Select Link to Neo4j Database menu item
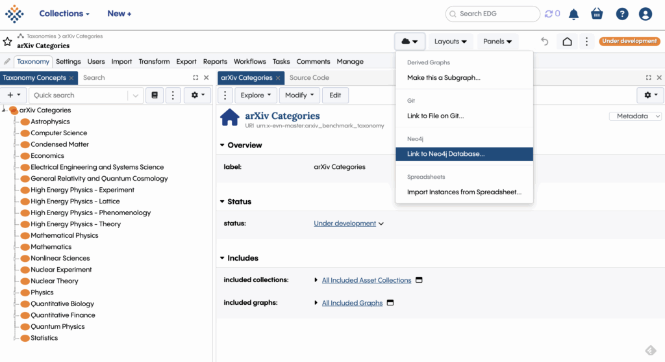 click(445, 154)
